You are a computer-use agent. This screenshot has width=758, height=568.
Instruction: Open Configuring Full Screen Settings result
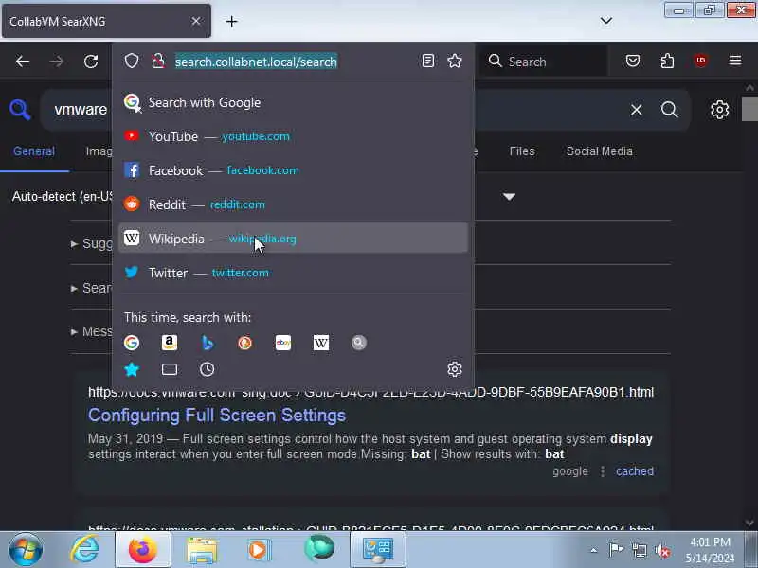217,416
